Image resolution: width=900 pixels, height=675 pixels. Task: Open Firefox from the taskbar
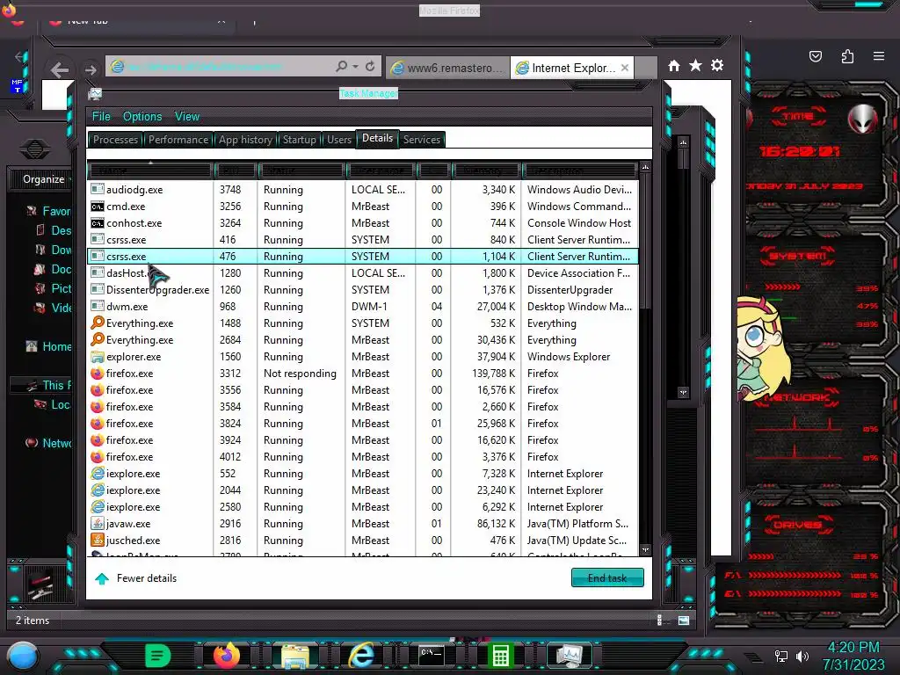[226, 655]
